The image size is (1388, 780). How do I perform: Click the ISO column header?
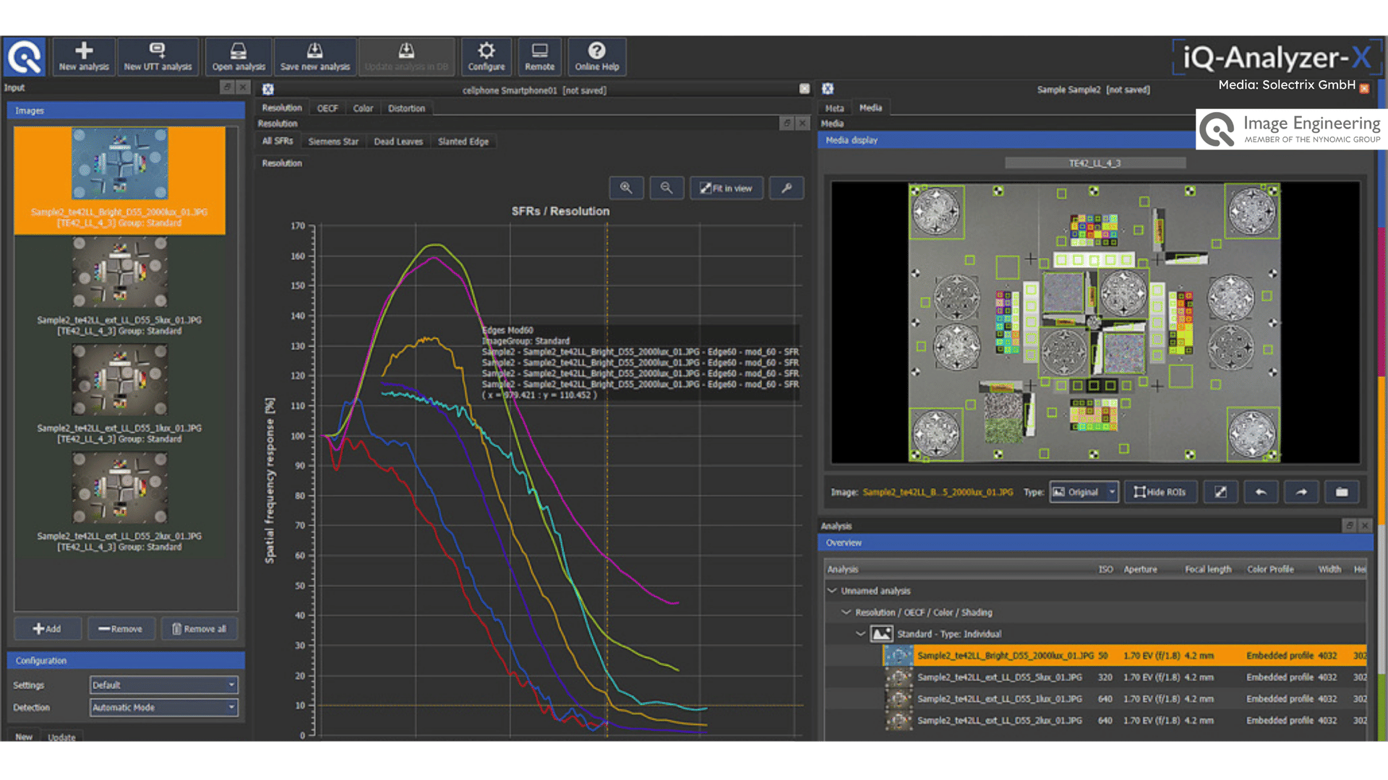pos(1105,569)
